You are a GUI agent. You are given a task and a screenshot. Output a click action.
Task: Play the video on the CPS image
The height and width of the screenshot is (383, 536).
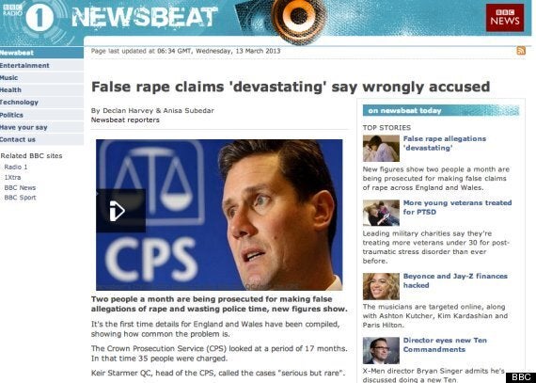tap(121, 210)
